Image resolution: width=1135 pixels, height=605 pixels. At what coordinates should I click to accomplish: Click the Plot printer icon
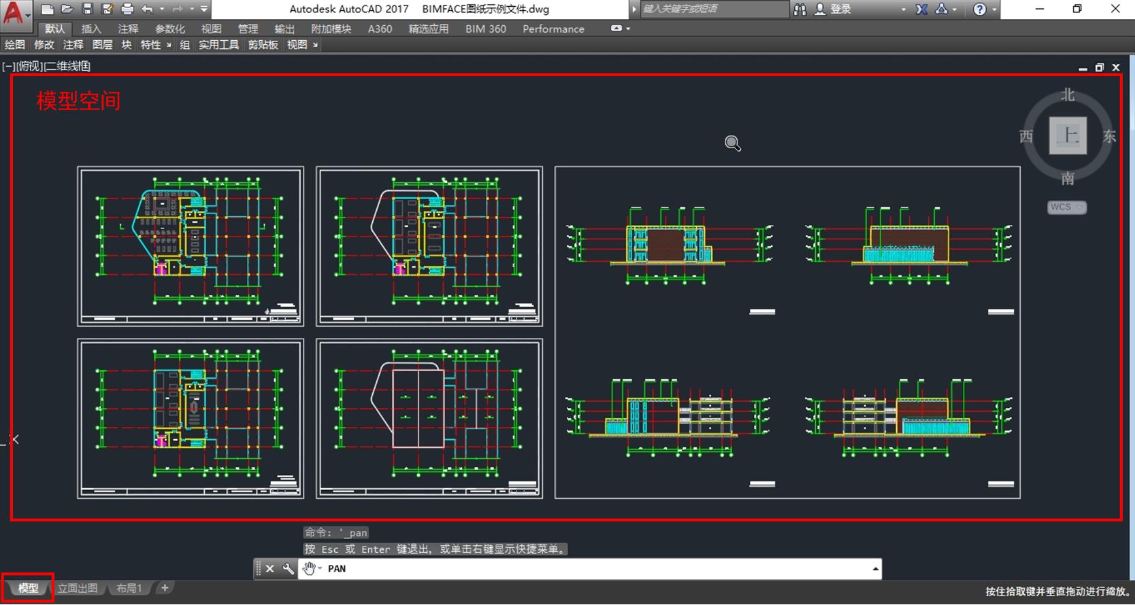(127, 9)
